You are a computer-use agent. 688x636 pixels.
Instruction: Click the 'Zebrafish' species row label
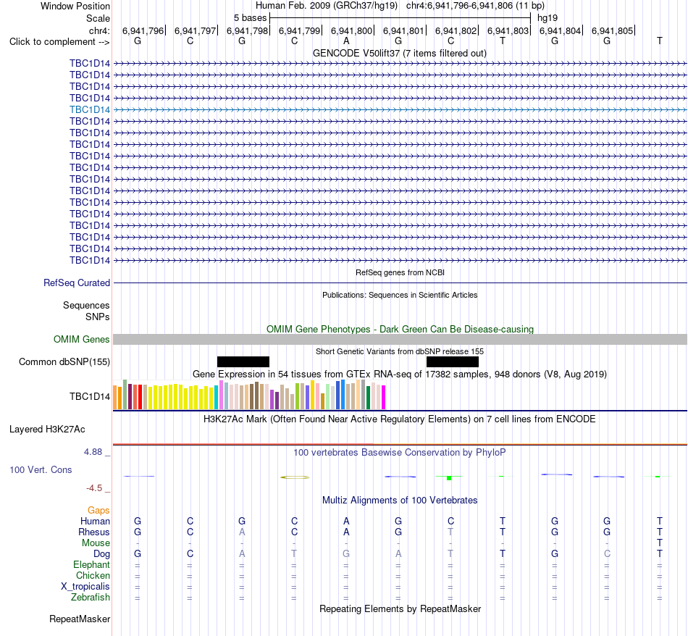pos(91,598)
